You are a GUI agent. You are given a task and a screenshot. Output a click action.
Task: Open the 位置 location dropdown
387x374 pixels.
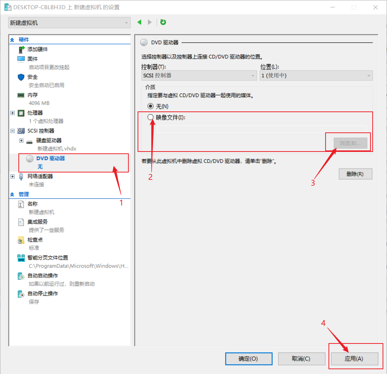pyautogui.click(x=316, y=75)
